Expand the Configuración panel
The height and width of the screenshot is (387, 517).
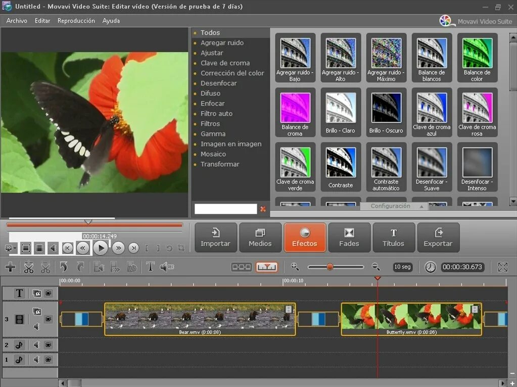[394, 206]
